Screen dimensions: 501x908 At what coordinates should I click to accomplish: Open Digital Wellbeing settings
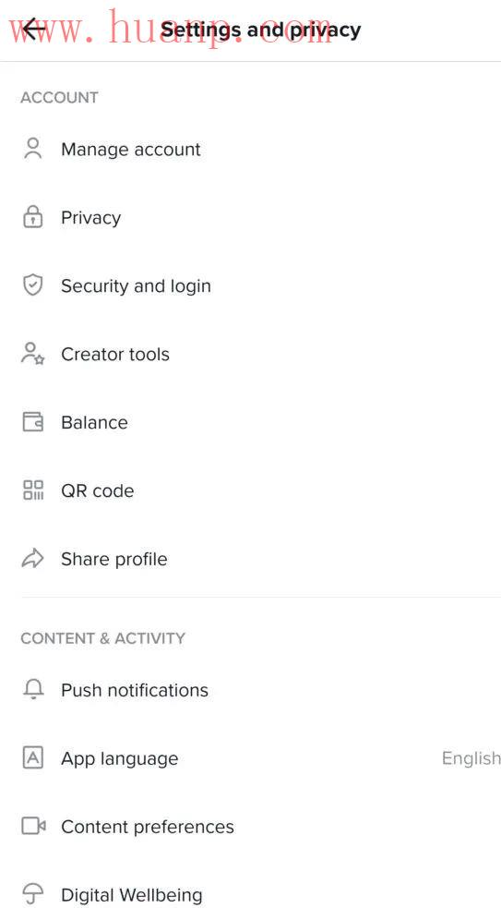251,895
